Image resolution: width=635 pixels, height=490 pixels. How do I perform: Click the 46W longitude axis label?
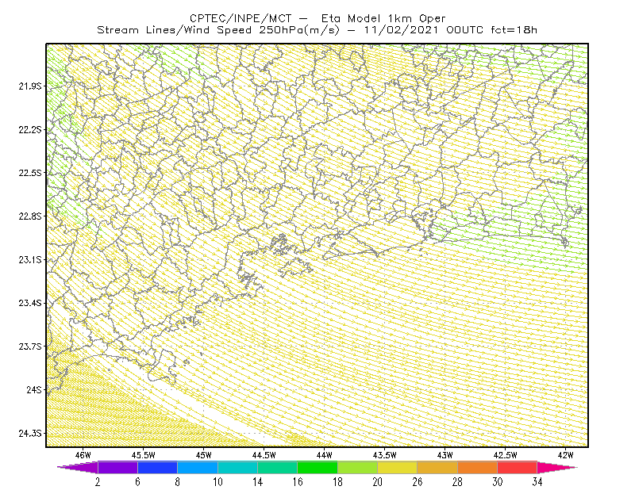pos(83,455)
